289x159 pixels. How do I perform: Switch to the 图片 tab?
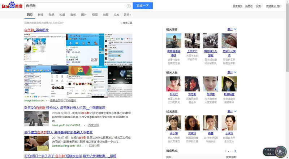point(84,15)
